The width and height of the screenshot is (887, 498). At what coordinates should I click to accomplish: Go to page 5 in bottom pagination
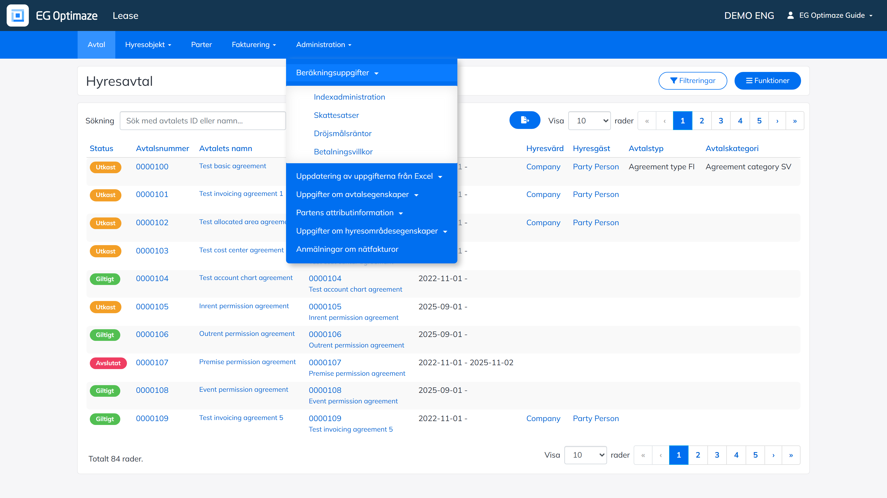click(755, 455)
